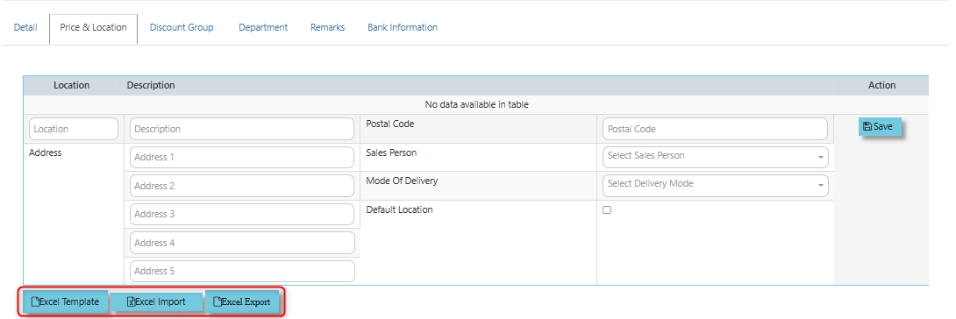Image resolution: width=956 pixels, height=319 pixels.
Task: Click the Sales Person dropdown arrow
Action: pos(821,158)
